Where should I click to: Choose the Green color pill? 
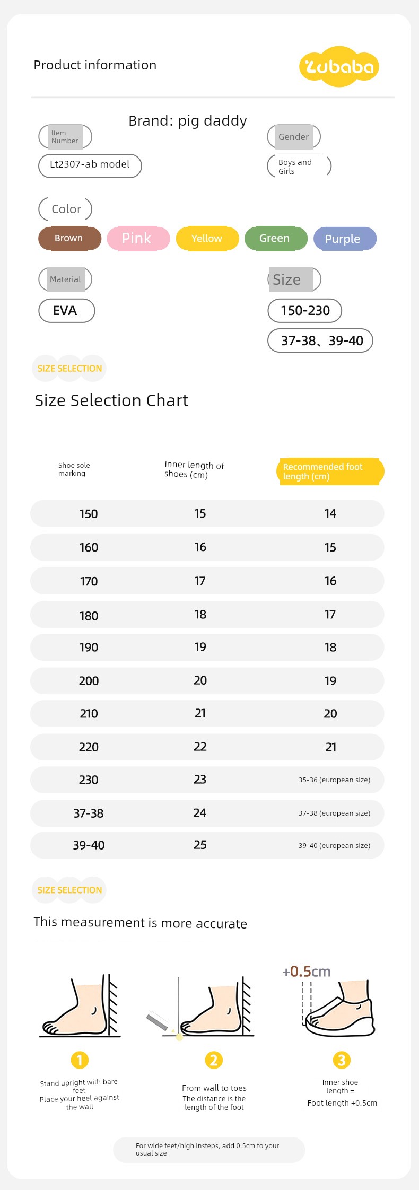click(276, 239)
